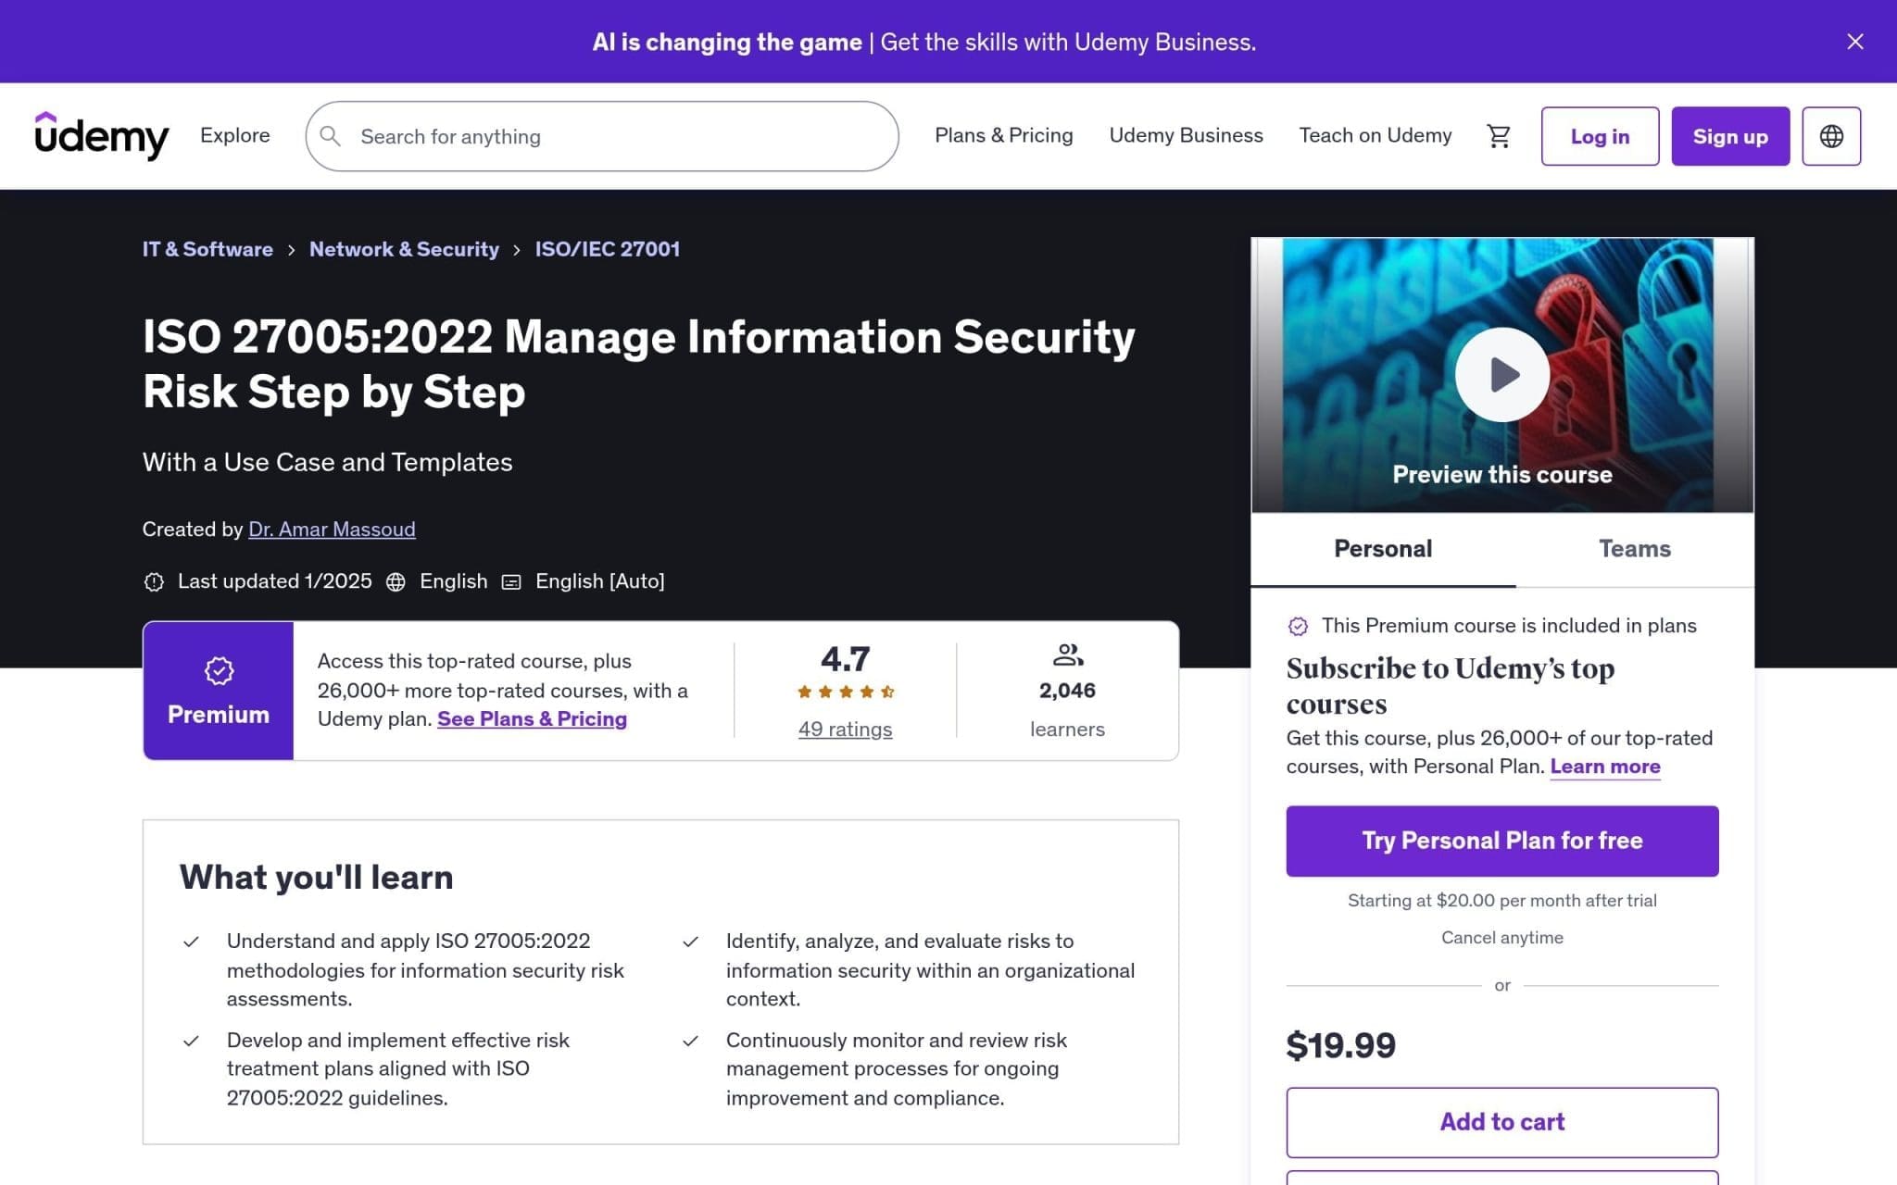Click checkmark beside Develop and implement effective risk
The height and width of the screenshot is (1185, 1897).
point(191,1041)
